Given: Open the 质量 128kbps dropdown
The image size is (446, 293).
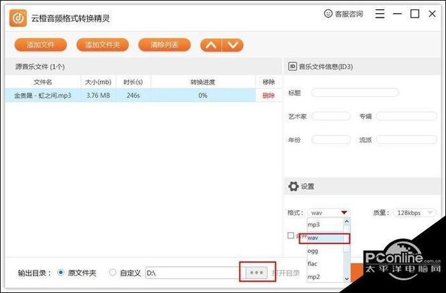Looking at the screenshot, I should 415,213.
